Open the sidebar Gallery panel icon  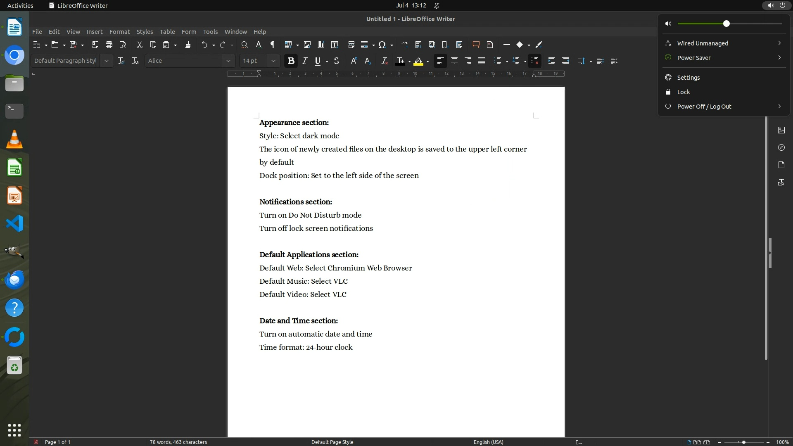pyautogui.click(x=781, y=130)
